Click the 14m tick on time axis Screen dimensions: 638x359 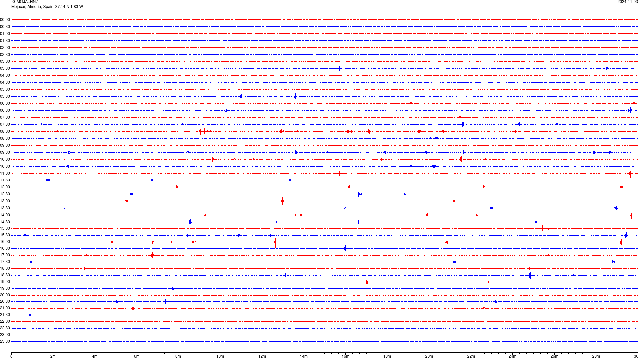[x=304, y=356]
